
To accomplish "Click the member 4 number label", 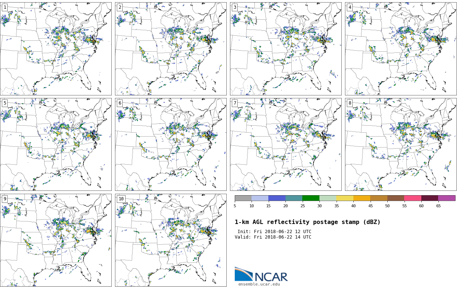I will pyautogui.click(x=349, y=7).
